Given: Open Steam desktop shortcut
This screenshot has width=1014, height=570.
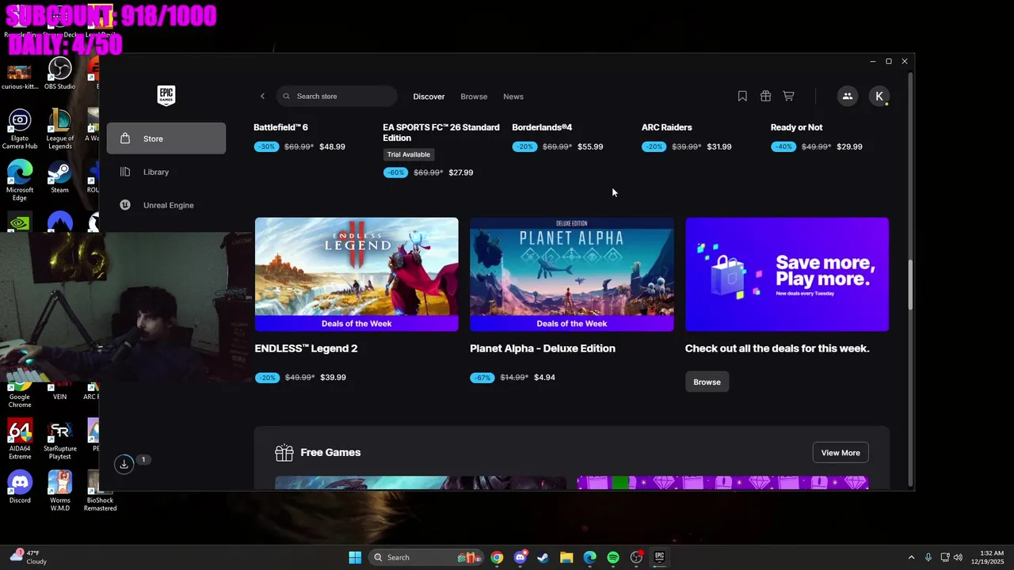Looking at the screenshot, I should [59, 177].
